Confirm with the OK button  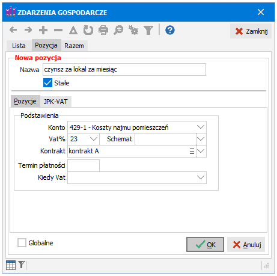[205, 244]
